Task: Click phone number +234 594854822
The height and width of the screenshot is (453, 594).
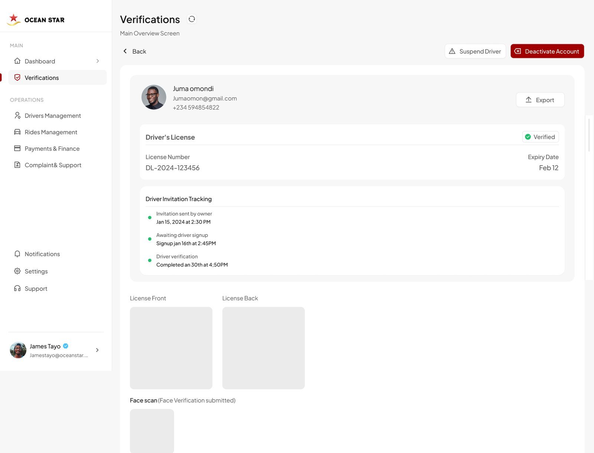Action: (196, 108)
